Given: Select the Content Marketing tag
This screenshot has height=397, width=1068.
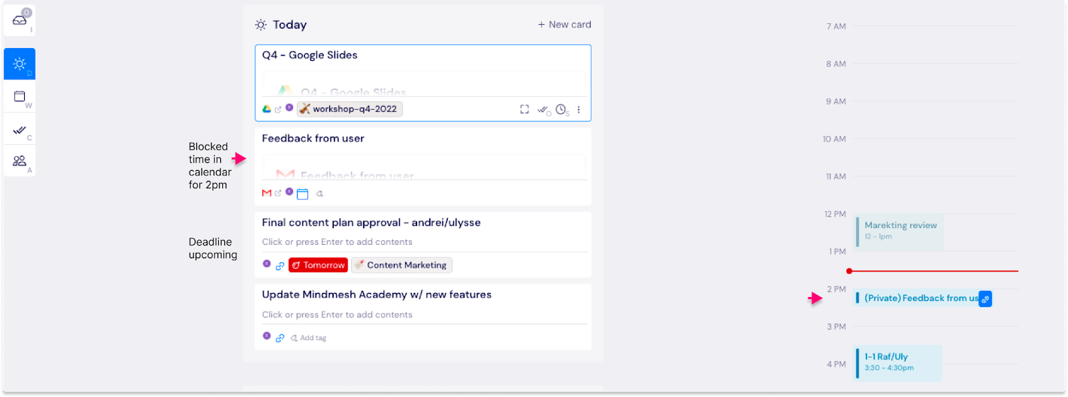Looking at the screenshot, I should pyautogui.click(x=402, y=265).
